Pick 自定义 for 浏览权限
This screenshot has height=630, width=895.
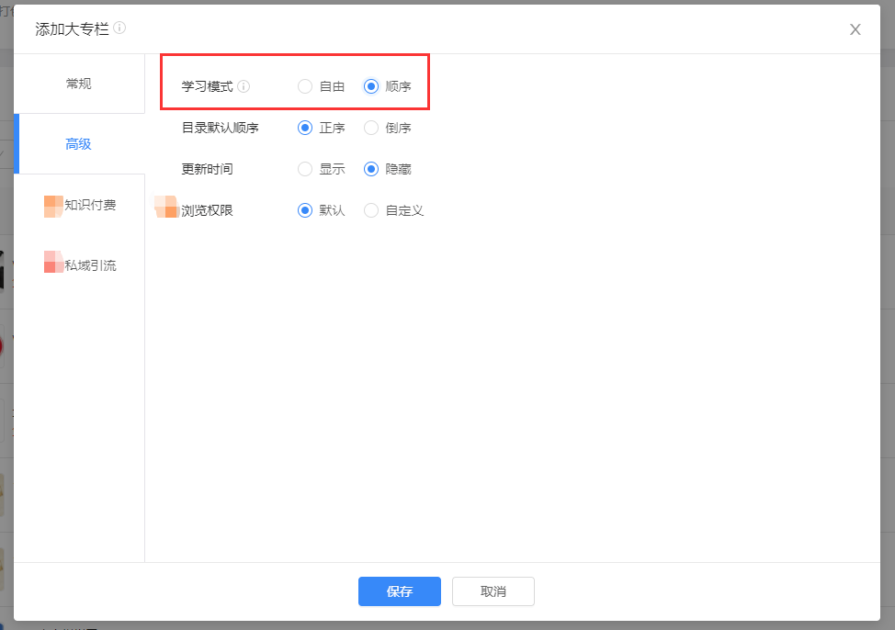point(371,211)
